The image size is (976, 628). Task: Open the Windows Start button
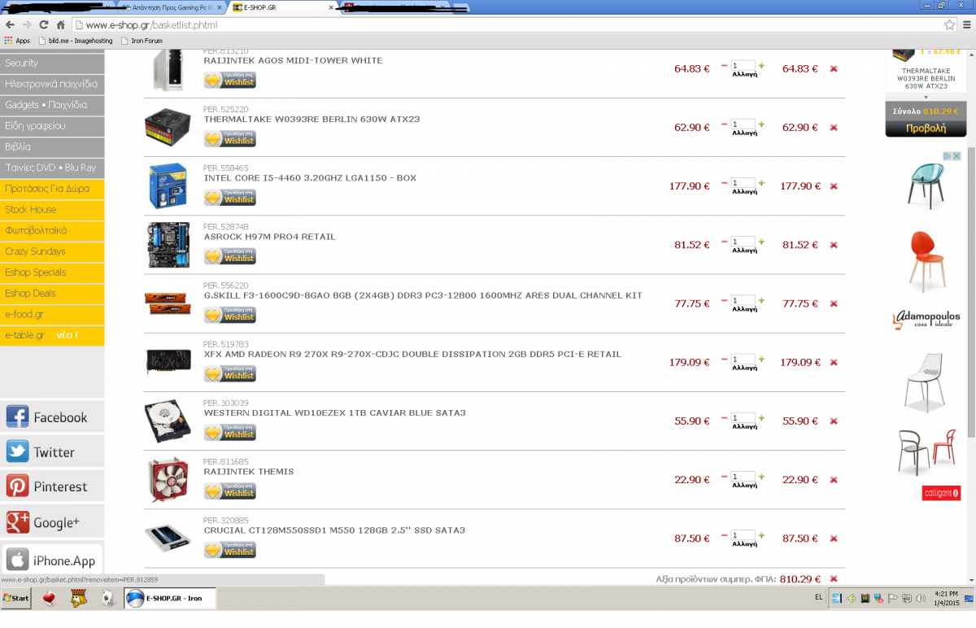click(15, 598)
